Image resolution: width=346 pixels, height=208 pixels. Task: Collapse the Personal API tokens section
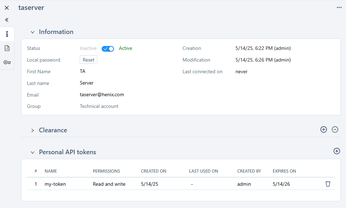pos(32,152)
